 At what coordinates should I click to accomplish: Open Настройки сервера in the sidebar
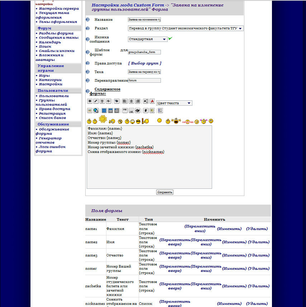pos(59,9)
